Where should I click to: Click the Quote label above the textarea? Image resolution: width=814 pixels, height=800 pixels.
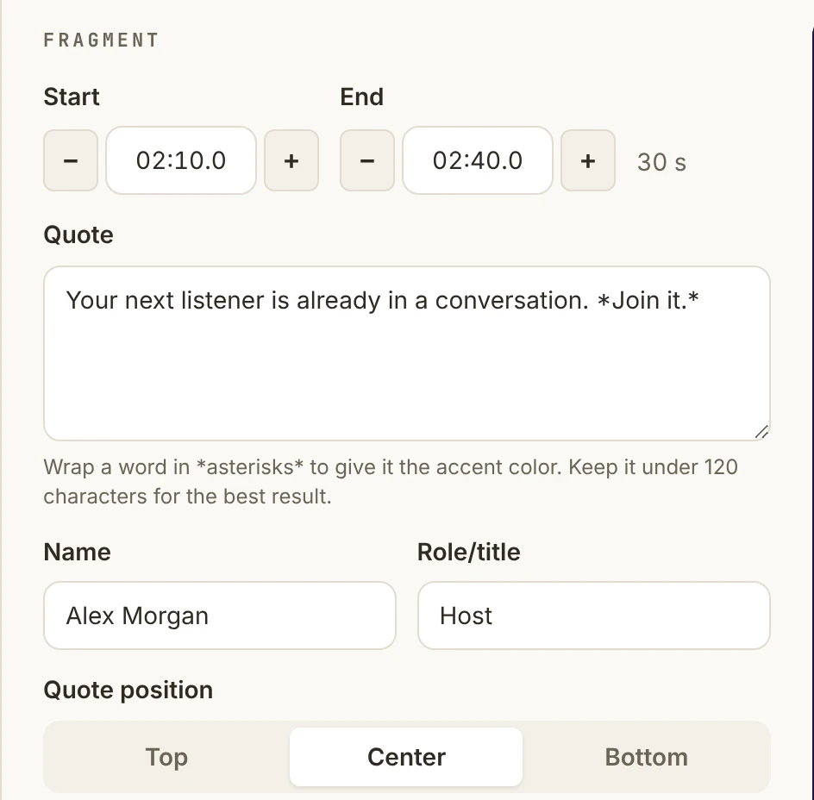[x=78, y=234]
